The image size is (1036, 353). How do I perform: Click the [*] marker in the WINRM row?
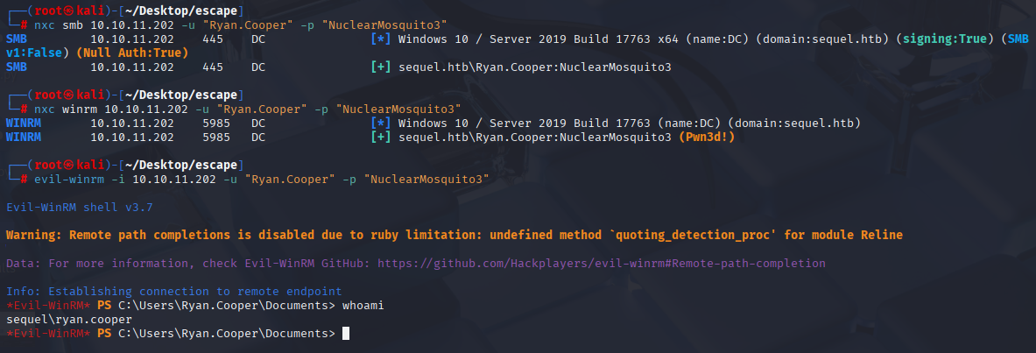[x=381, y=123]
